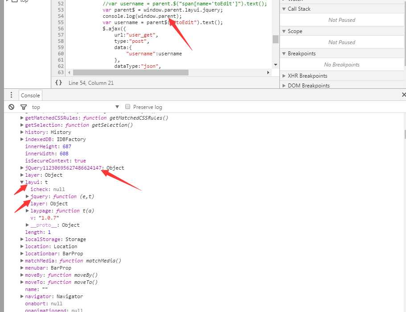Expand the jquery: function (e,t) entry
406x312 pixels.
click(28, 196)
